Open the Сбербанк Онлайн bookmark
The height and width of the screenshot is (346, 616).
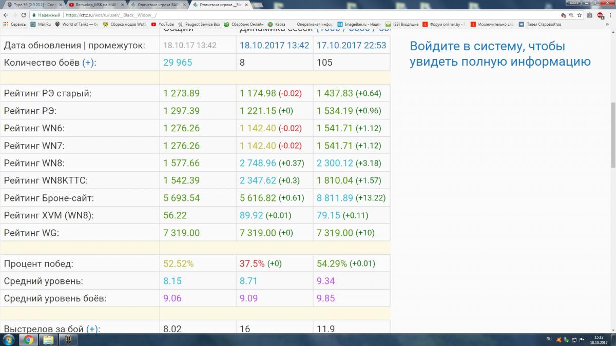pos(244,24)
